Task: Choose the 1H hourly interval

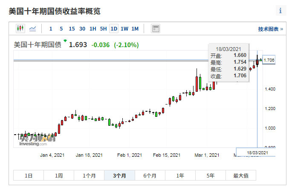Action: (x=93, y=29)
